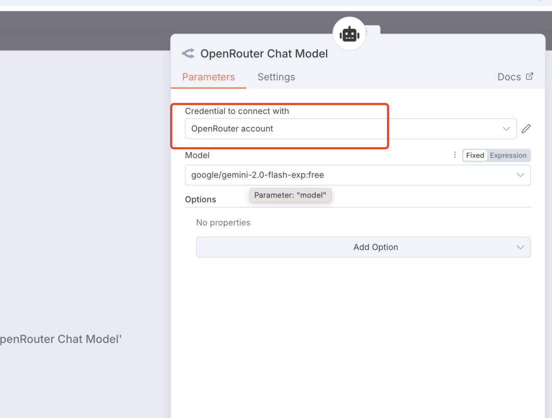Click the OpenRouter logo beside the title
The image size is (552, 418).
point(189,54)
